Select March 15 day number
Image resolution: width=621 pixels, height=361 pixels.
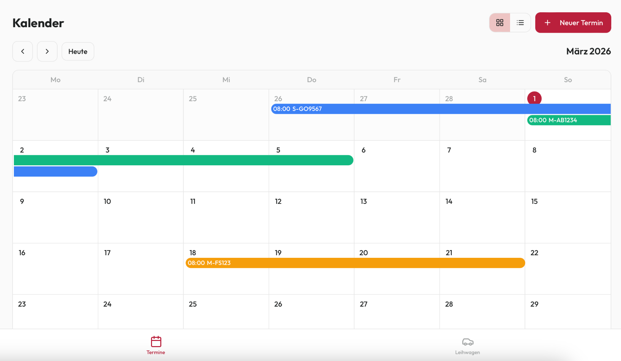point(534,201)
